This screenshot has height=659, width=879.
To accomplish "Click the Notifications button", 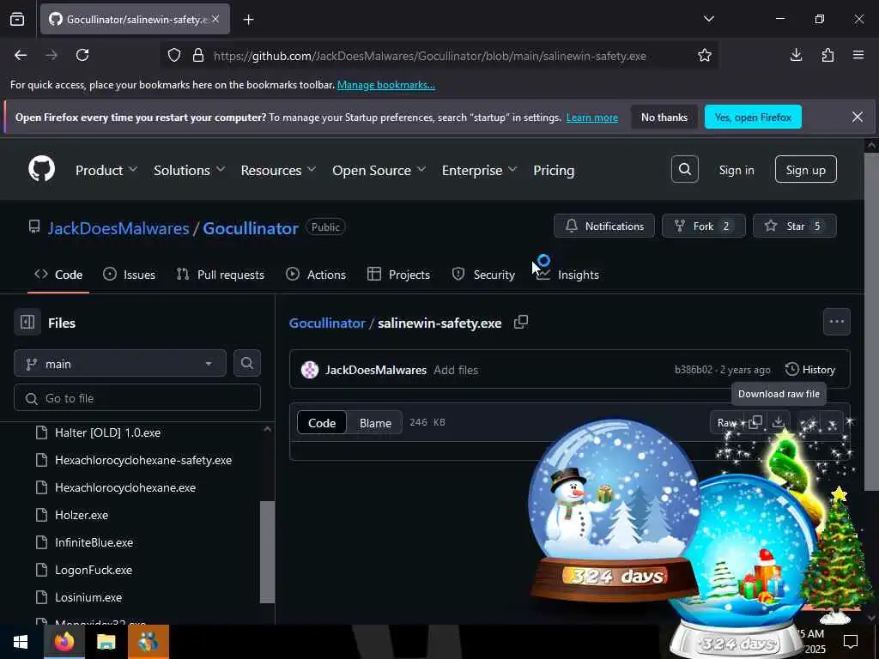I will (x=603, y=226).
